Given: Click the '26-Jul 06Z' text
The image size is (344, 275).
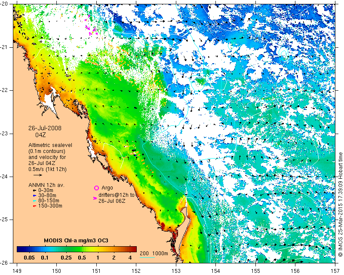Looking at the screenshot, I should point(112,201).
